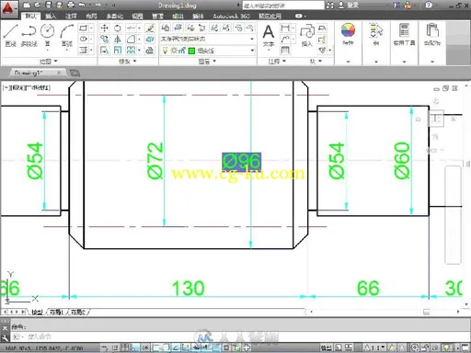Click the Model (模型) status bar button
471x353 pixels.
pos(326,347)
